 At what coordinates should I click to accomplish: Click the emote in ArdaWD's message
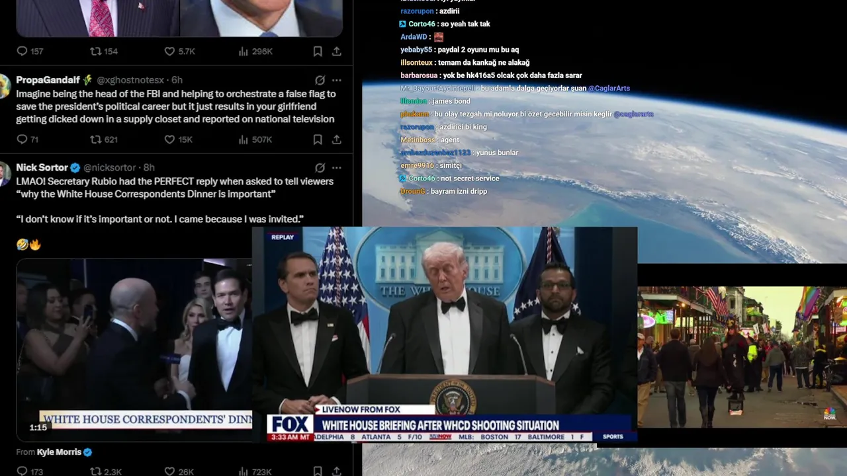click(439, 37)
